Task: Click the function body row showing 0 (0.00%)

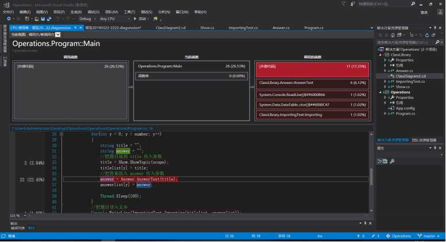Action: point(191,76)
